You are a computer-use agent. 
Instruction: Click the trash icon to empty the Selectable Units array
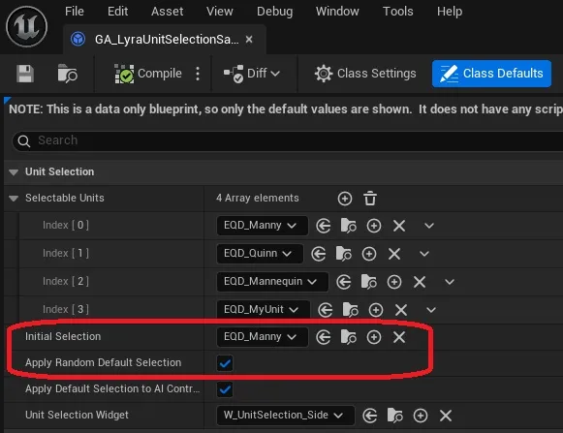click(370, 199)
